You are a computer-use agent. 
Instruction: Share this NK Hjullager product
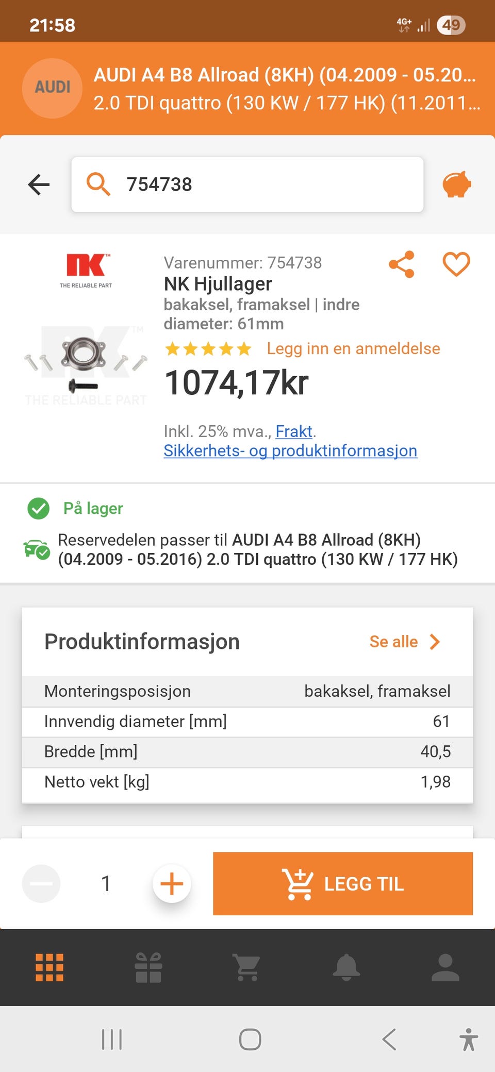click(402, 264)
